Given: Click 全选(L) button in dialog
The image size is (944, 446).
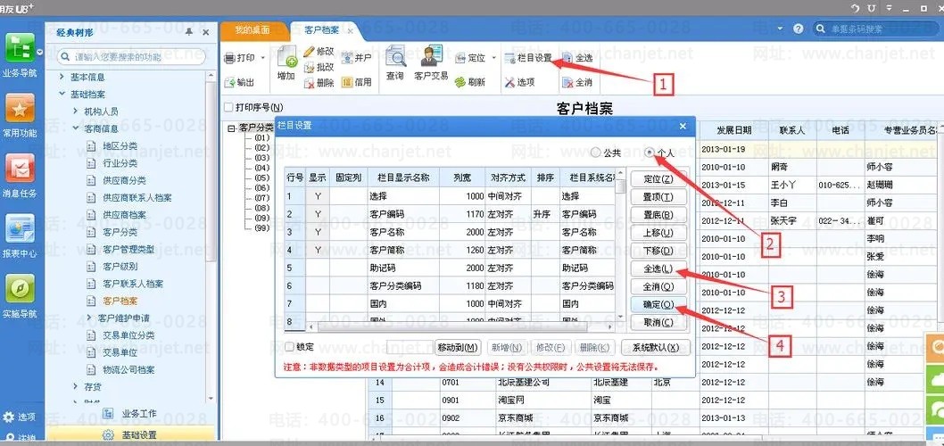Looking at the screenshot, I should 658,269.
